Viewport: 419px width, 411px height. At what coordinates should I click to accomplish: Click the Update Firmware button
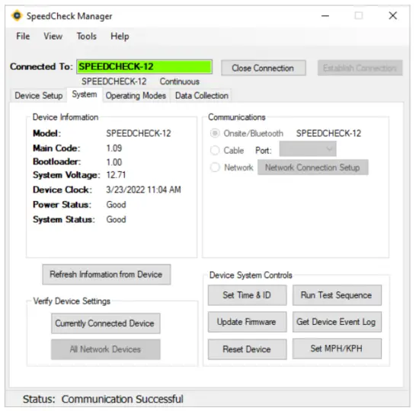click(247, 322)
